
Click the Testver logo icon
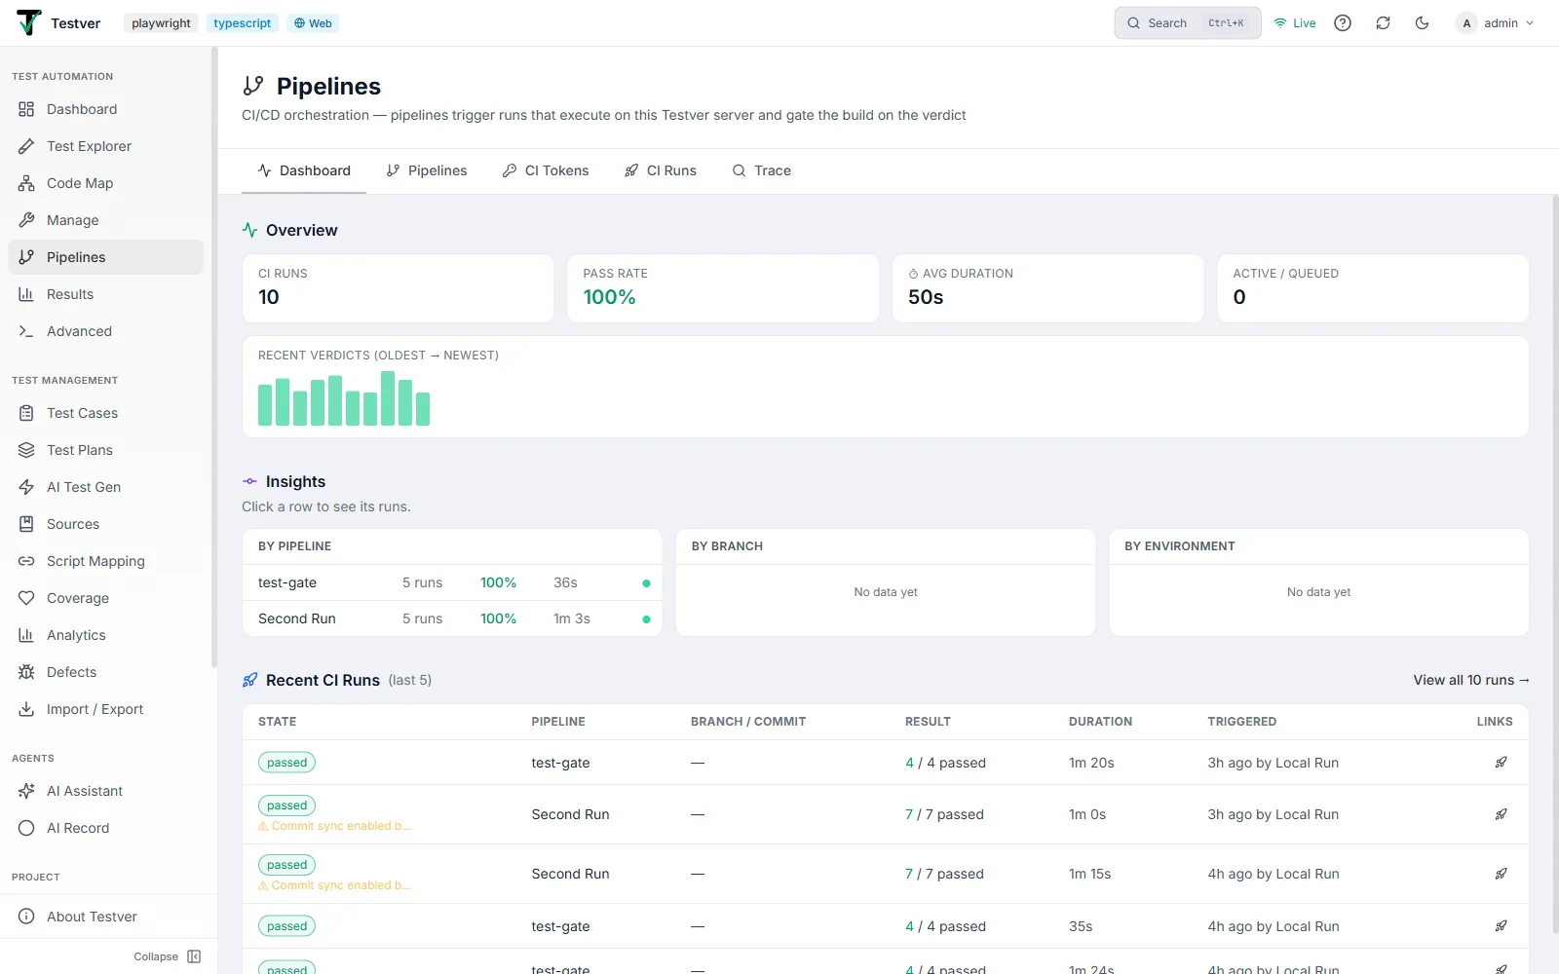29,22
